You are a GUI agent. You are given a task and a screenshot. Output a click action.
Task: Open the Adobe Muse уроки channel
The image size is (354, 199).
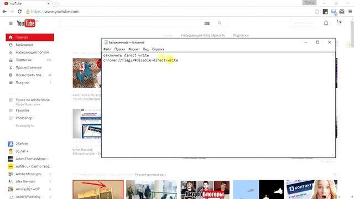pos(30,174)
